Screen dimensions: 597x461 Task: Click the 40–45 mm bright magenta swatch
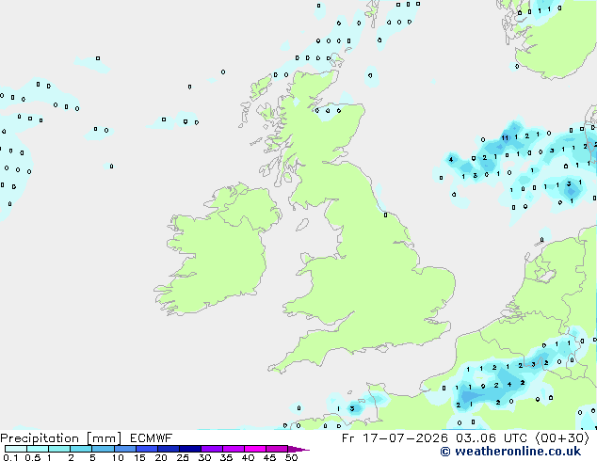(x=255, y=449)
